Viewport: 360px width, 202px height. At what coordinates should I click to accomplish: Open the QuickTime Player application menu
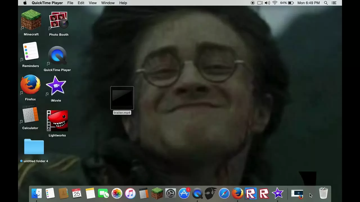(x=47, y=3)
